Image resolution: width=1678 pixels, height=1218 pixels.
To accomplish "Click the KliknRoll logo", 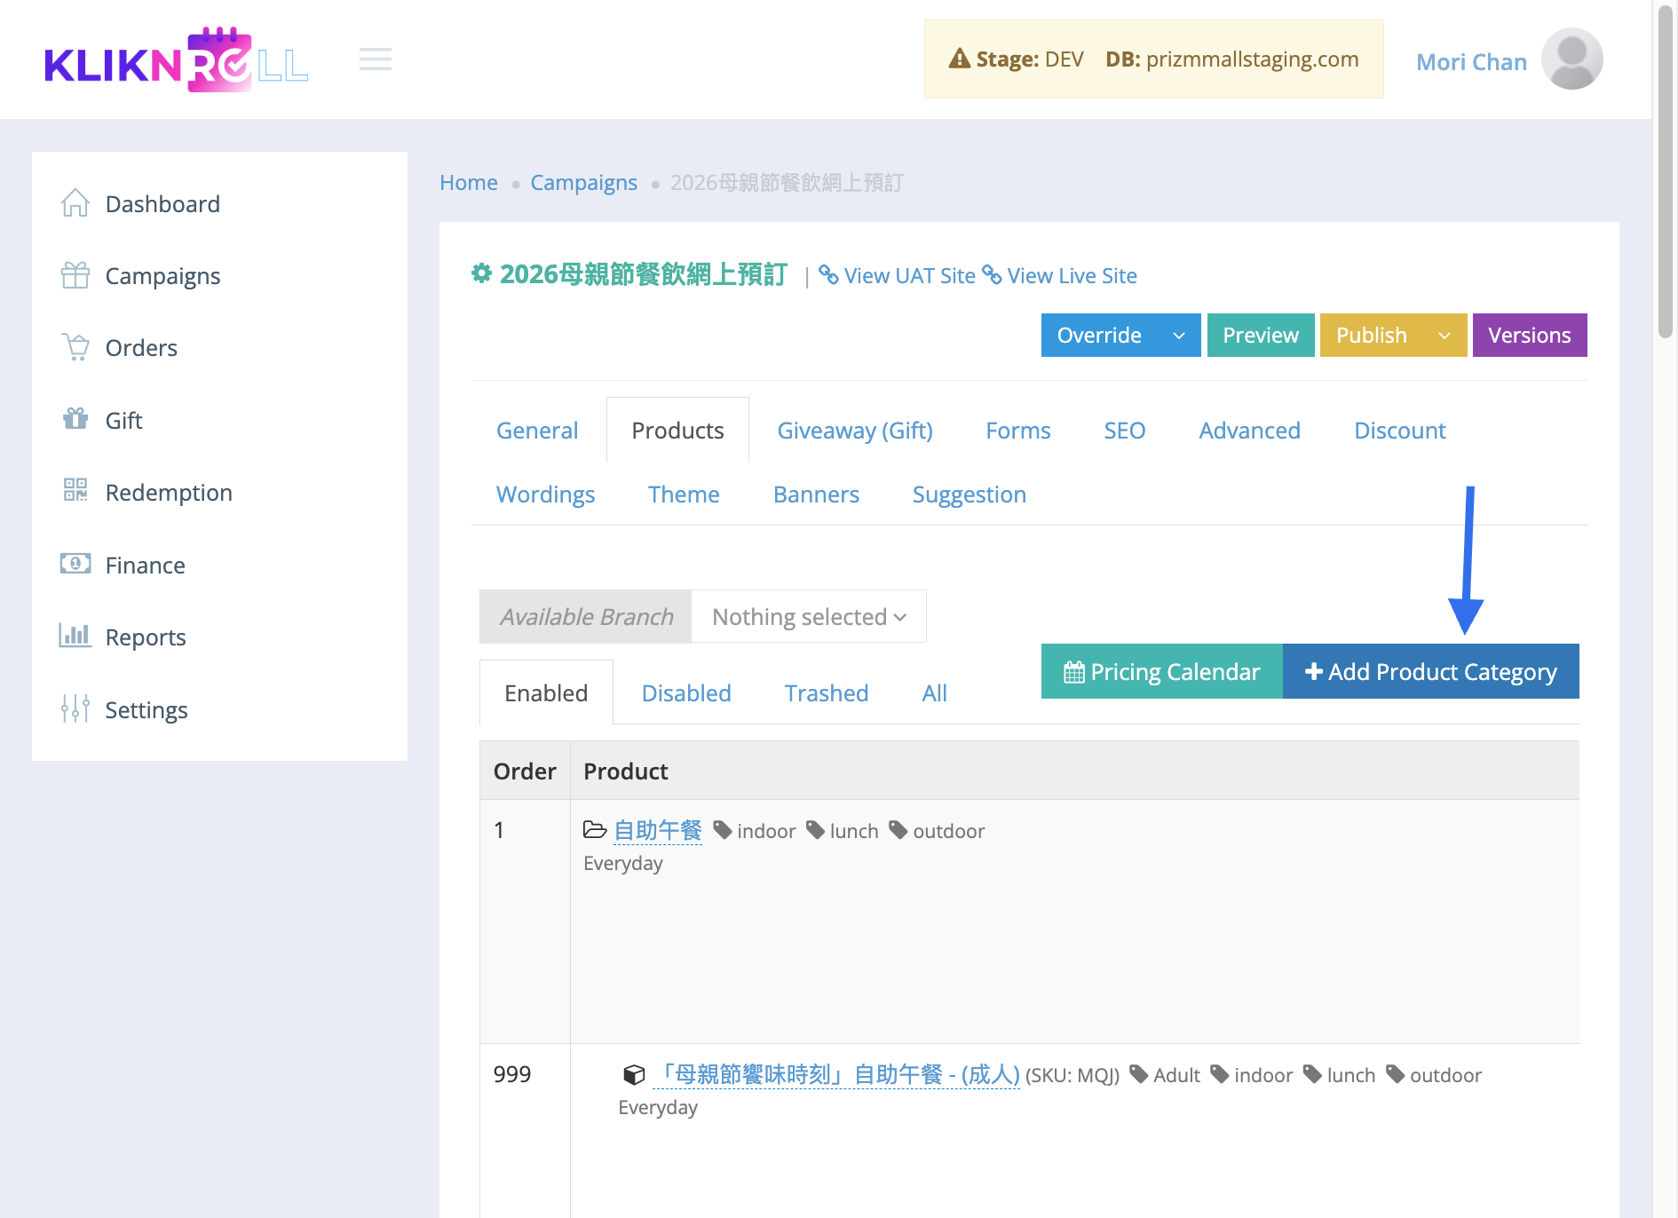I will point(176,59).
